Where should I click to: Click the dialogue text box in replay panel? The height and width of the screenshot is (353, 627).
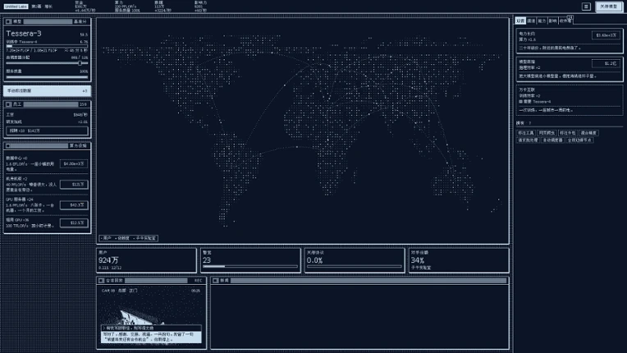151,335
